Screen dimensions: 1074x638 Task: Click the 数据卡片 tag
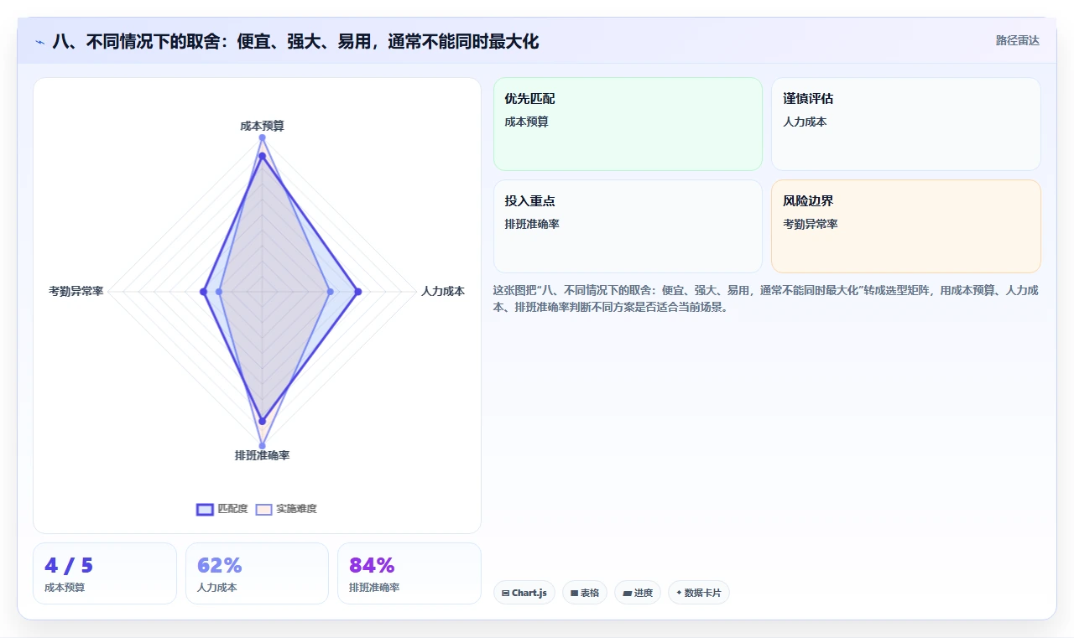699,593
